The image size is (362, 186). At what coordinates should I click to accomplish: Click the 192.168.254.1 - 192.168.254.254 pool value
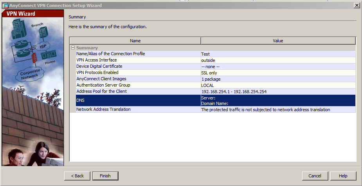pyautogui.click(x=234, y=92)
